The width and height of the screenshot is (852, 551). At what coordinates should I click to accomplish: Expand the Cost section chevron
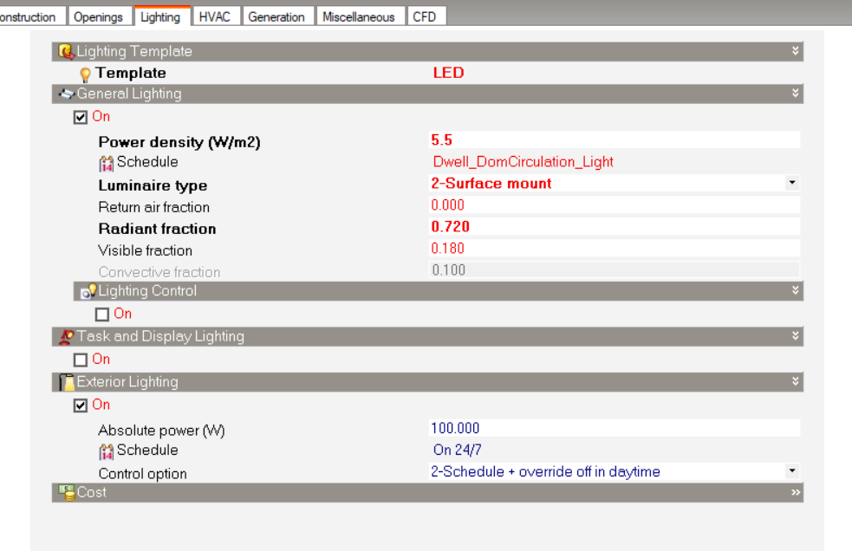click(796, 492)
